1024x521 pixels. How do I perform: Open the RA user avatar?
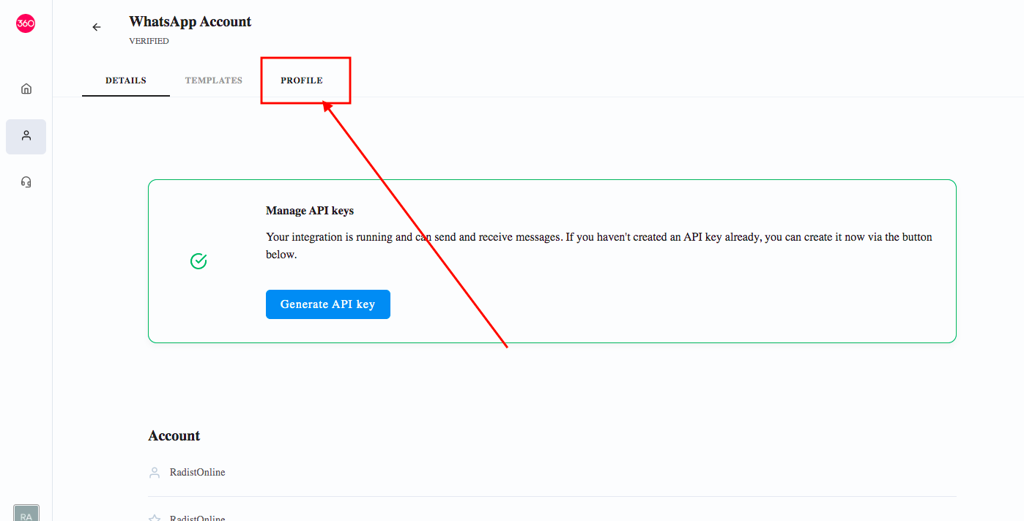26,513
